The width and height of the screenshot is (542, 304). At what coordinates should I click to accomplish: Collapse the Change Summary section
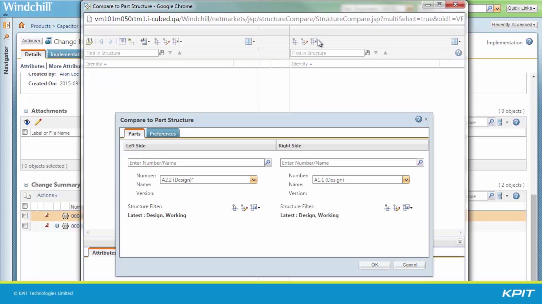(x=26, y=185)
